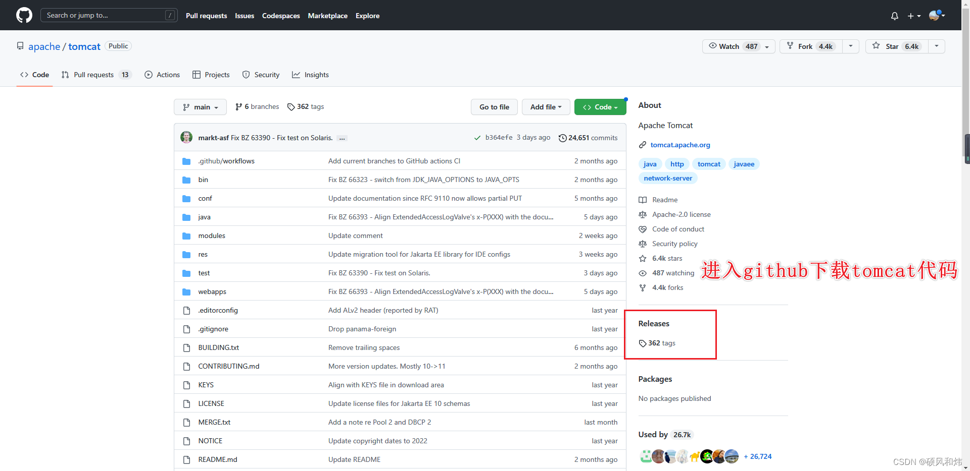Open the Fork options dropdown arrow
The width and height of the screenshot is (970, 471).
point(851,46)
